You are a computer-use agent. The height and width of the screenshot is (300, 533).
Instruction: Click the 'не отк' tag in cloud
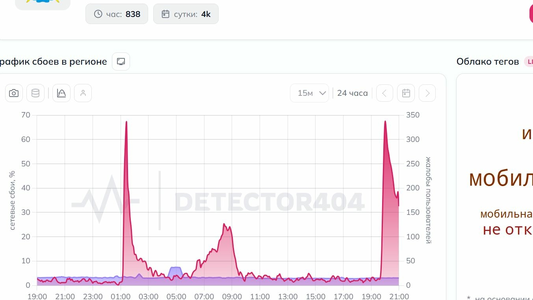(x=508, y=229)
